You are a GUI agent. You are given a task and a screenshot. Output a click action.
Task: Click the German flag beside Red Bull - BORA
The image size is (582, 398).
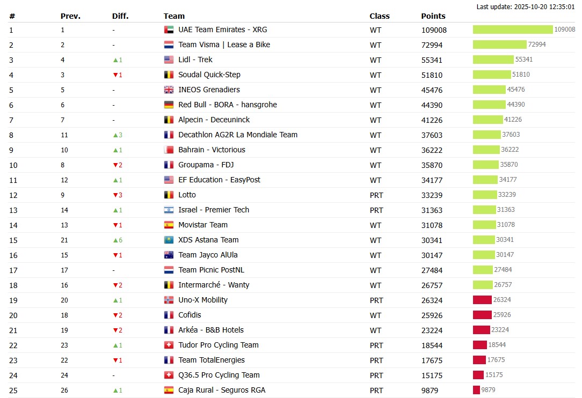click(x=170, y=105)
